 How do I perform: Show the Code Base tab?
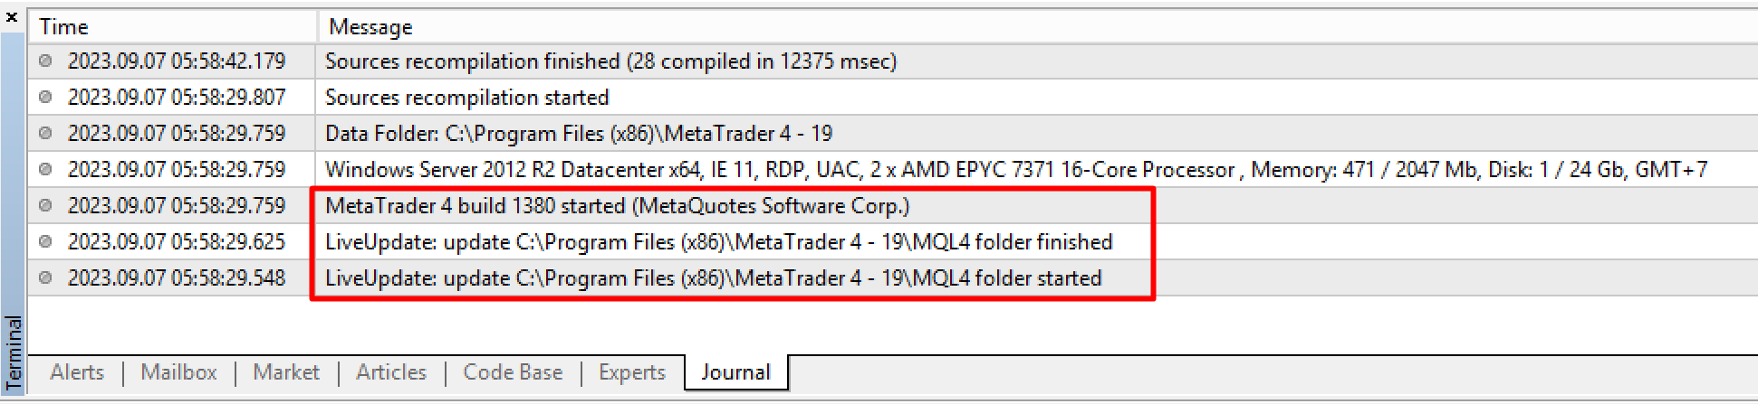pyautogui.click(x=513, y=372)
